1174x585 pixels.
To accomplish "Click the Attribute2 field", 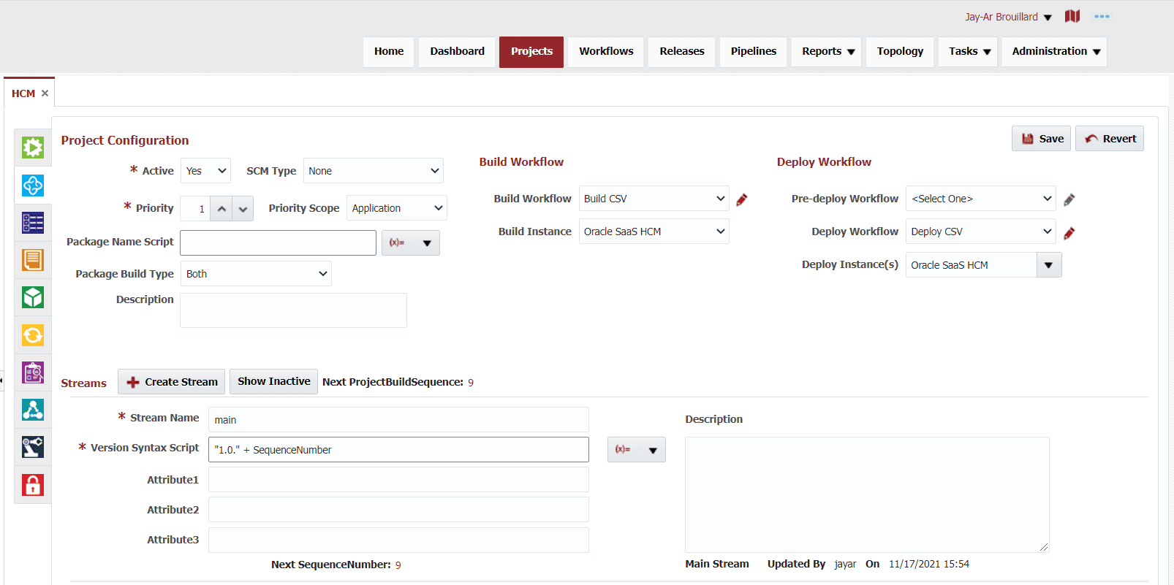I will tap(399, 510).
